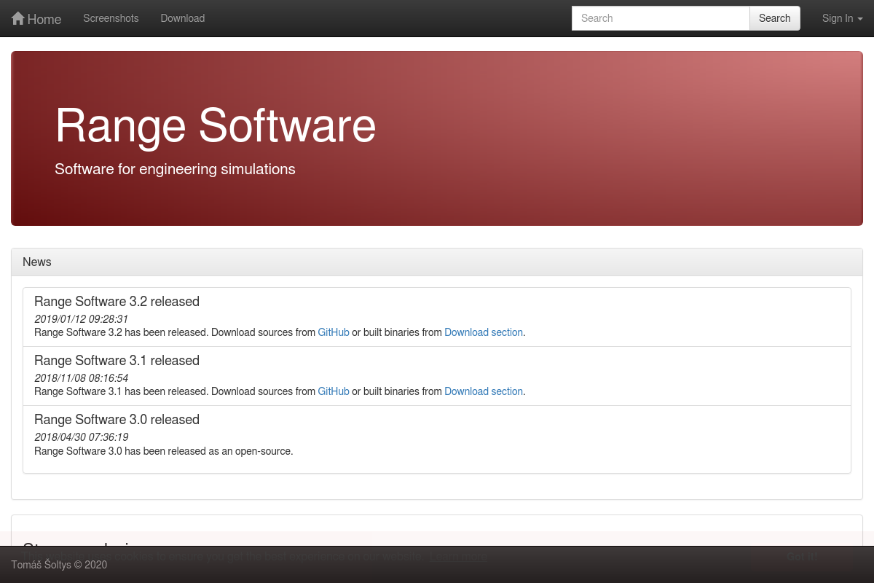This screenshot has height=583, width=874.
Task: Open the Screenshots page
Action: (x=111, y=18)
